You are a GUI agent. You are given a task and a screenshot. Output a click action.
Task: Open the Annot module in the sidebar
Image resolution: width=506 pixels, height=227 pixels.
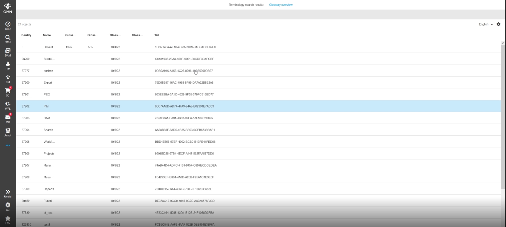click(8, 132)
